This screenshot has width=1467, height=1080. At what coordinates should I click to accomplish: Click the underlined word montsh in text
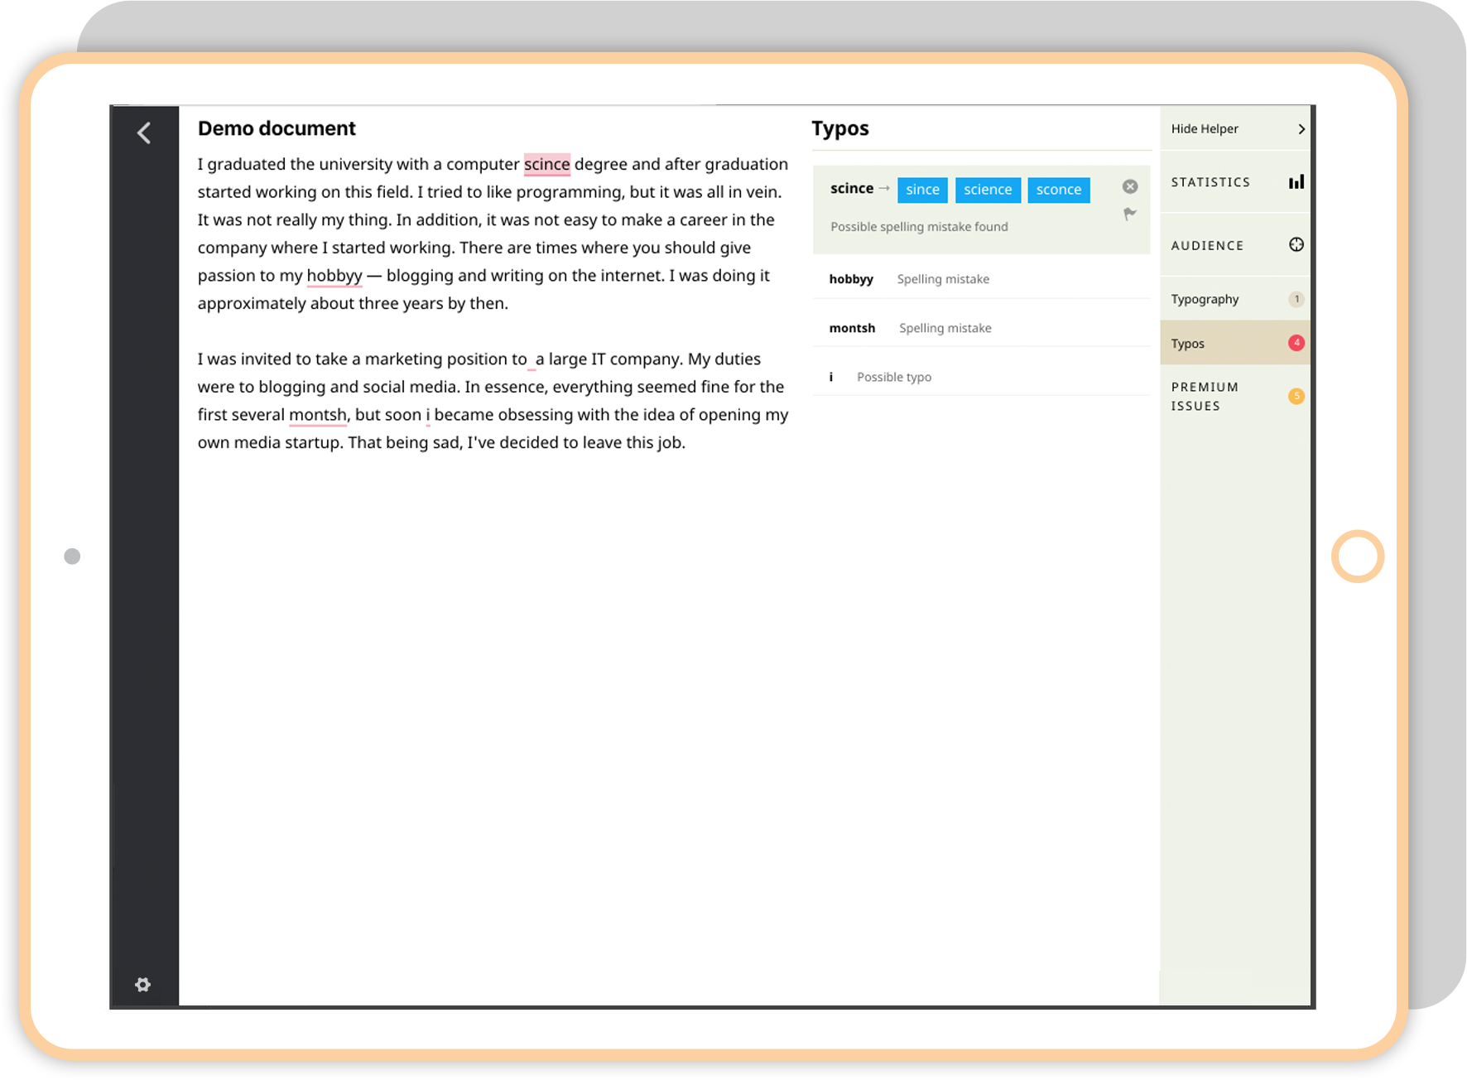(x=317, y=414)
